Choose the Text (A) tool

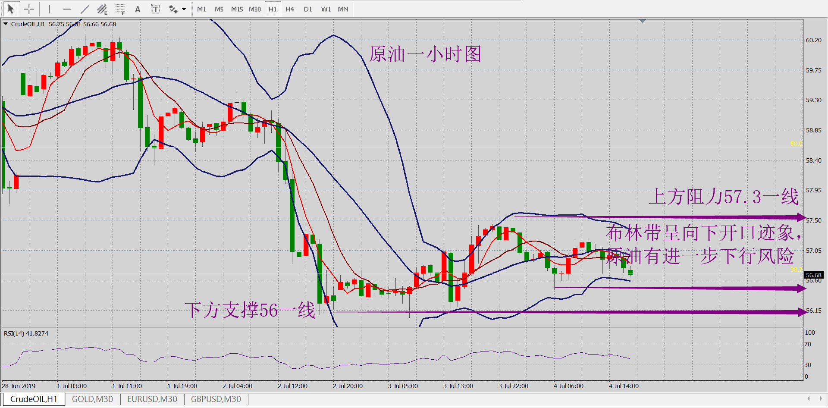[x=138, y=9]
